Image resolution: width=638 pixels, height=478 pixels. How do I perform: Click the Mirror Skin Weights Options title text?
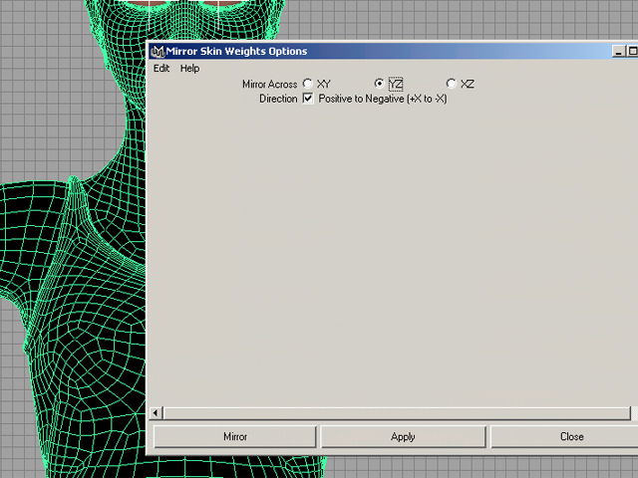[237, 51]
